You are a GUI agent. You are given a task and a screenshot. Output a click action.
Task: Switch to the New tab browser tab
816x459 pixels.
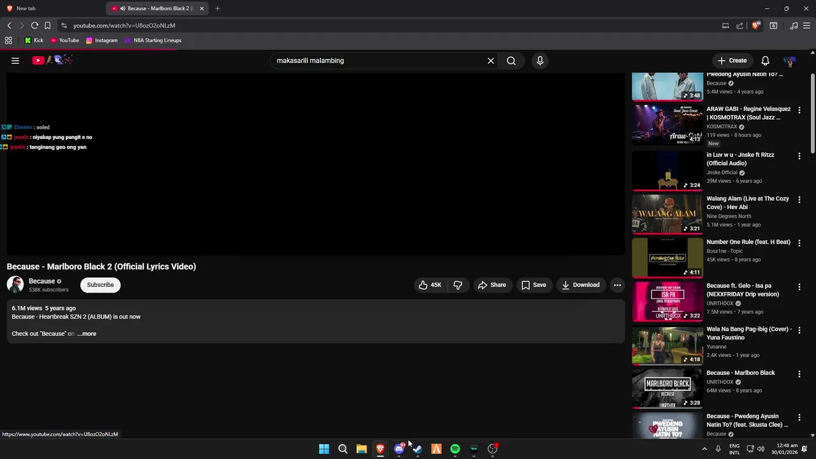tap(52, 8)
